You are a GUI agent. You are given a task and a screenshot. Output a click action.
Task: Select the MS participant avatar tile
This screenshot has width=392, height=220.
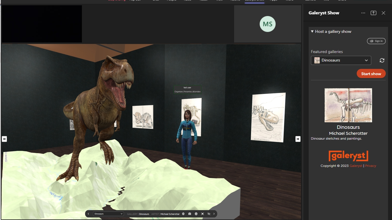pos(267,24)
